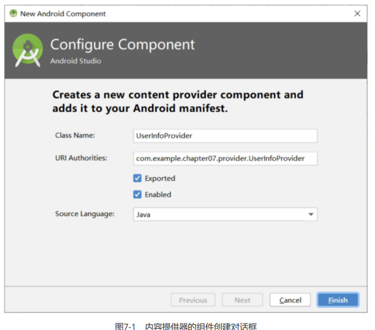This screenshot has width=375, height=330.
Task: Click the Android Studio logo in header
Action: tap(28, 50)
